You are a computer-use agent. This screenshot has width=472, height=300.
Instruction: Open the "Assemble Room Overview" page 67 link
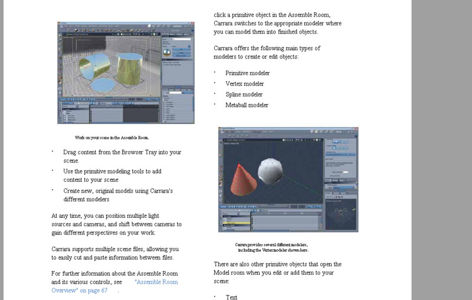click(x=114, y=286)
